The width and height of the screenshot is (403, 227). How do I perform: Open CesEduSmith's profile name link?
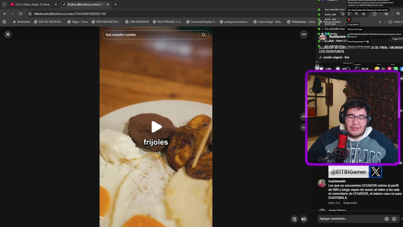click(337, 181)
